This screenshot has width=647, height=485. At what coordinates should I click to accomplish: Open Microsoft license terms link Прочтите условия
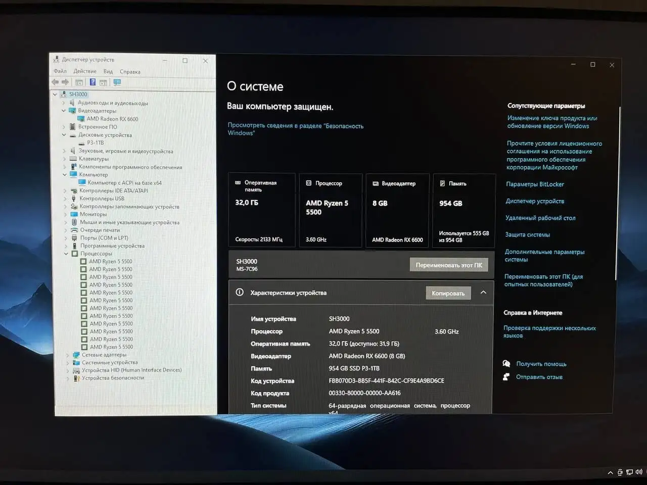click(x=554, y=155)
